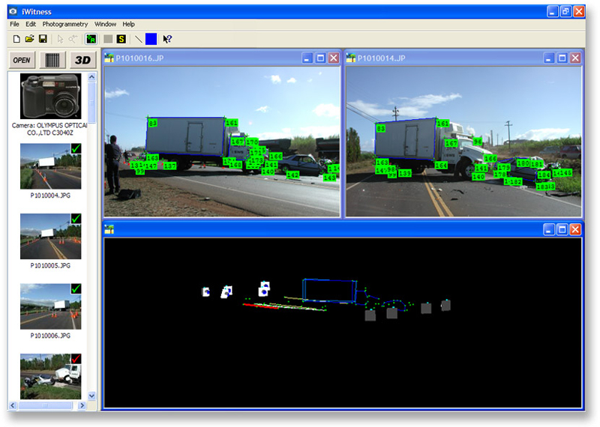Click point label 142 in P1010016 image
600x427 pixels.
pos(292,175)
